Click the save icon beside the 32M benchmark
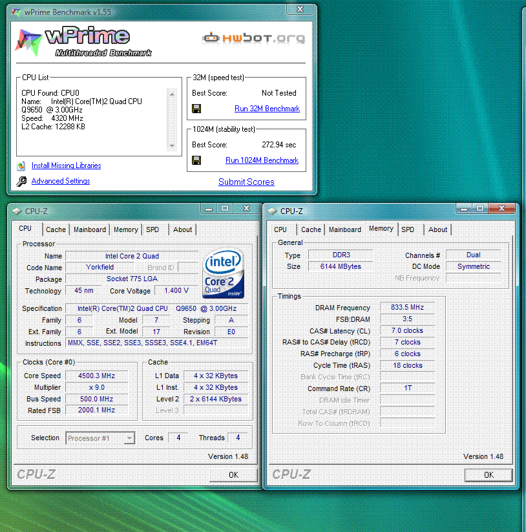 [x=196, y=109]
